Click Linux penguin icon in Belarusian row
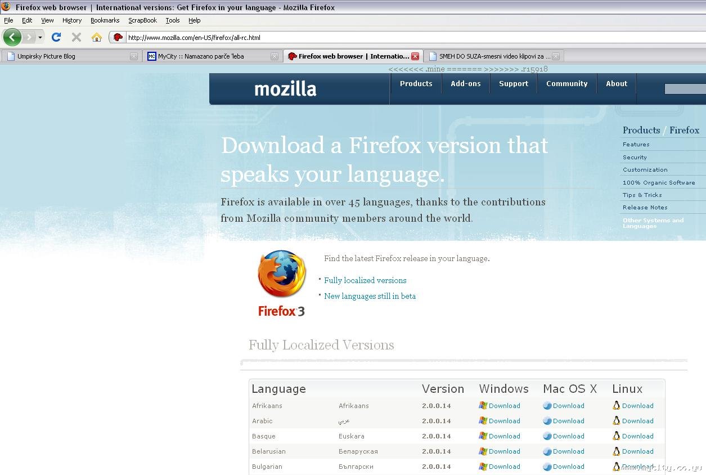 [616, 451]
